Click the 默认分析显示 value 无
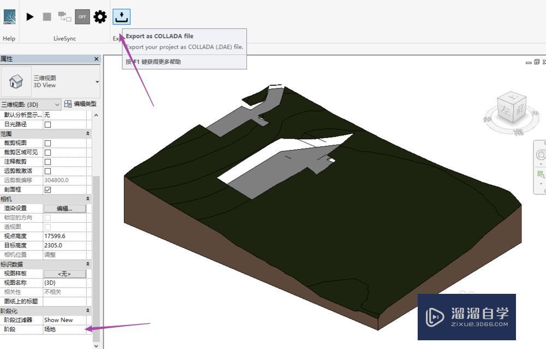Viewport: 546px width, 349px height. pos(65,115)
